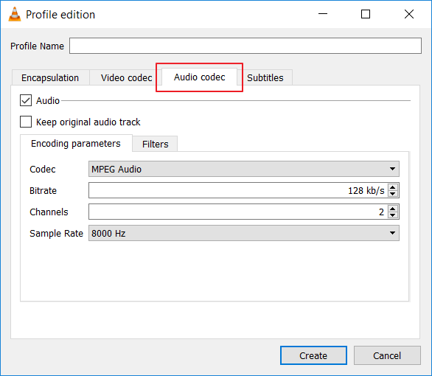
Task: Click the Channels value field
Action: click(238, 212)
